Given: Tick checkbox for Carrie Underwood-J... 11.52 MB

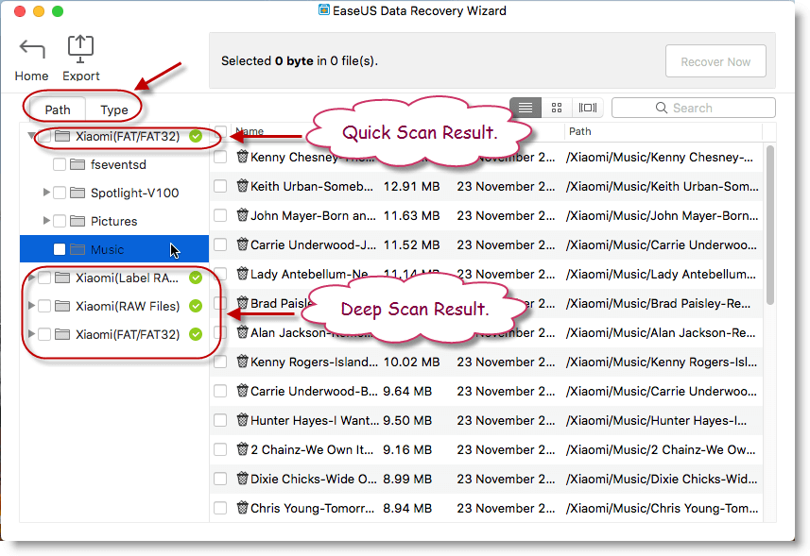Looking at the screenshot, I should (220, 245).
